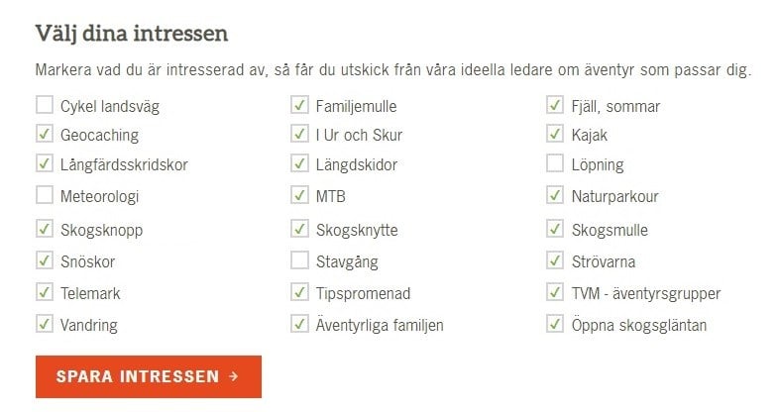Untick the Långfärdsskridskor option

click(x=45, y=163)
